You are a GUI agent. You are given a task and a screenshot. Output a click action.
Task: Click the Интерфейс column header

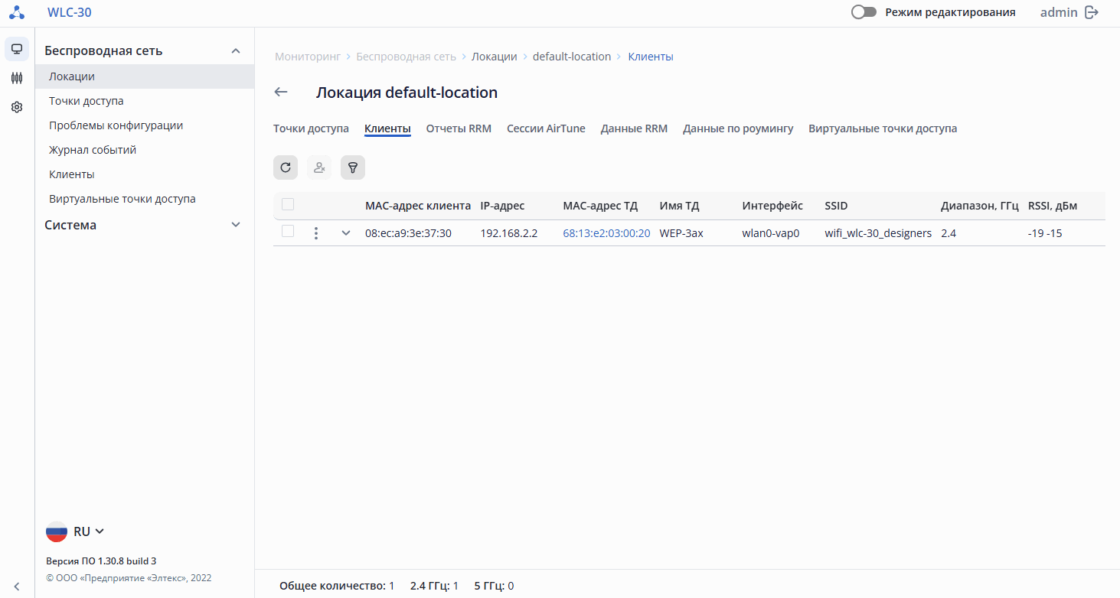[772, 206]
